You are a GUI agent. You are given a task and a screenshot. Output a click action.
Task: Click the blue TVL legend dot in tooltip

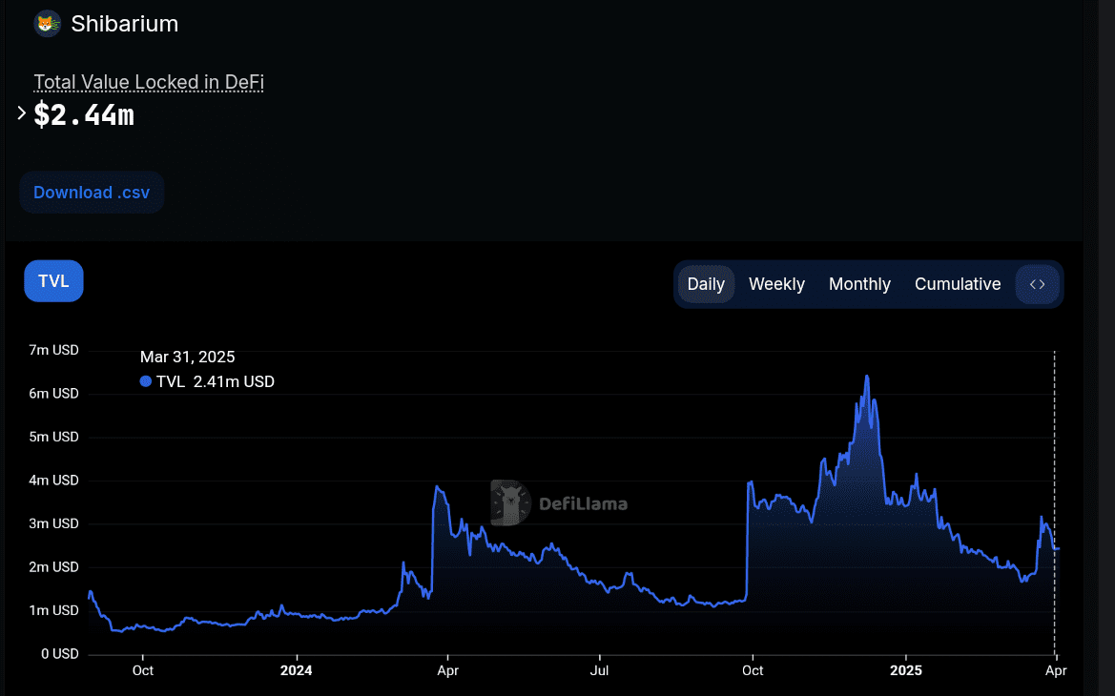(146, 381)
